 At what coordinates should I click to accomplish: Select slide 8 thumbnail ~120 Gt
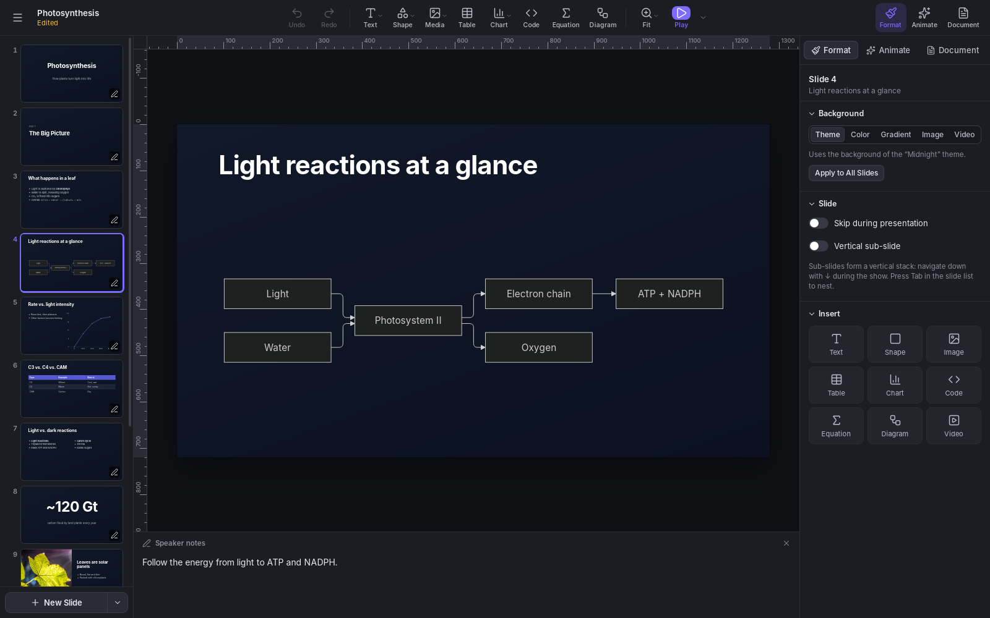72,515
